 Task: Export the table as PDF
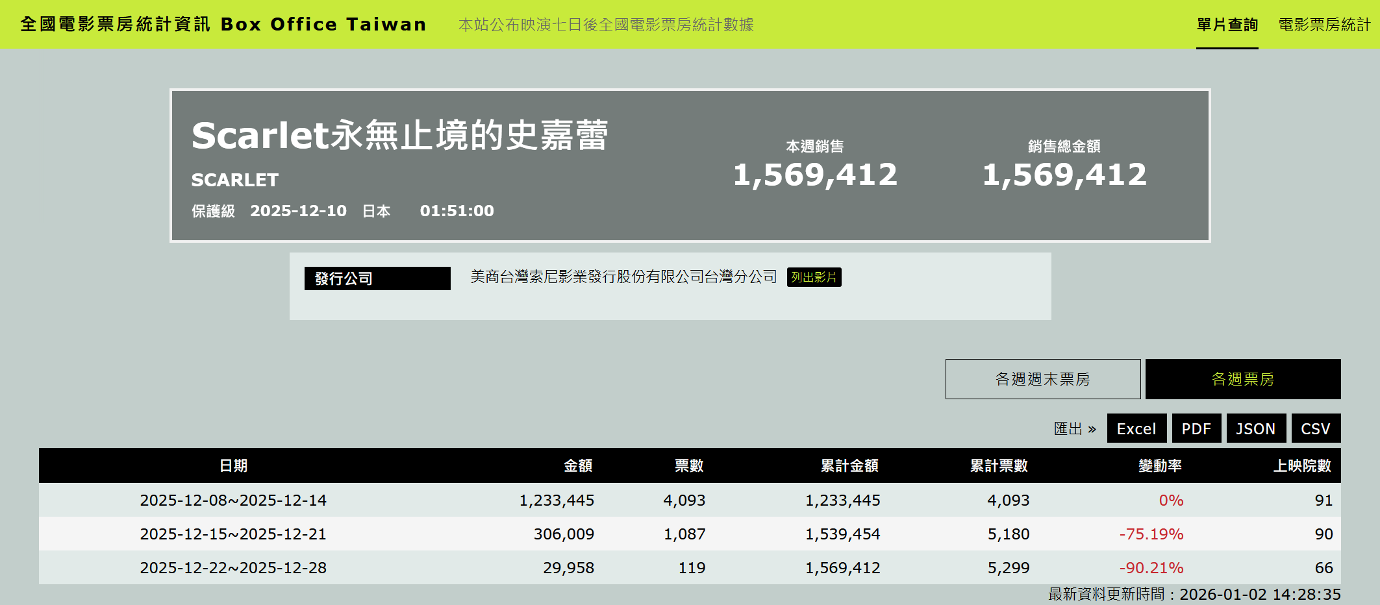tap(1196, 428)
